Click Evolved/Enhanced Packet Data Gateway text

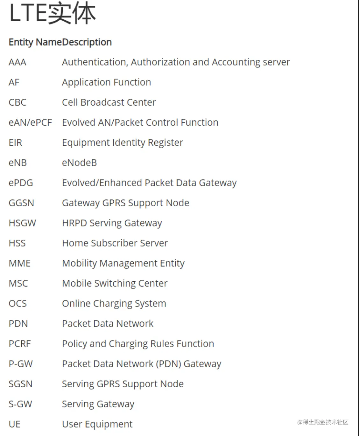[x=149, y=183]
